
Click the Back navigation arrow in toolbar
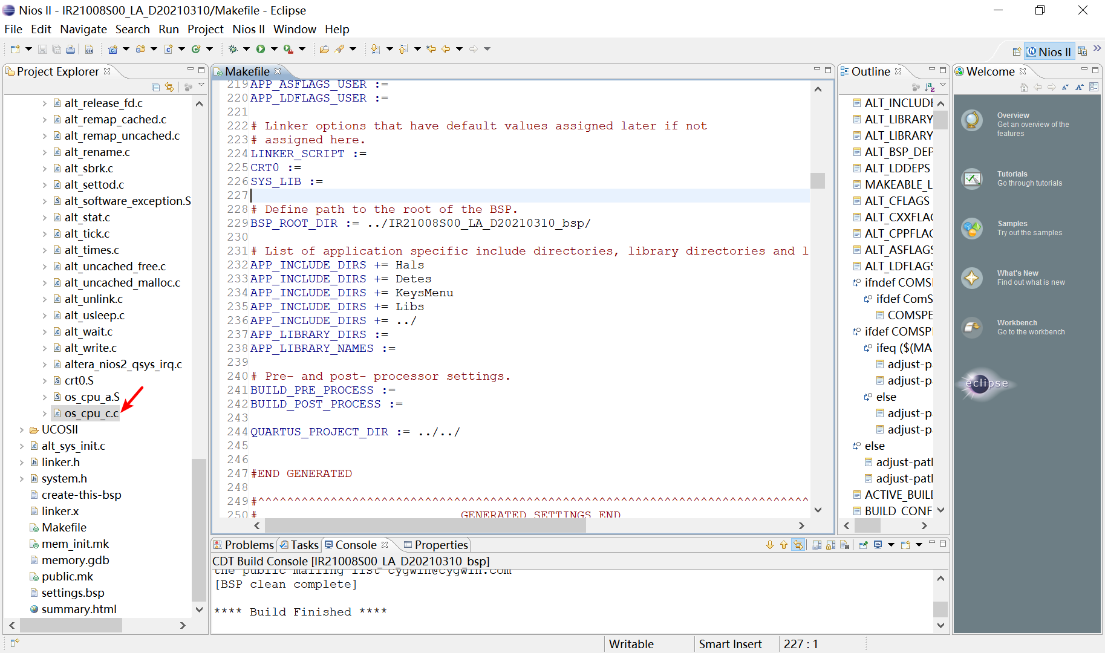[x=446, y=49]
